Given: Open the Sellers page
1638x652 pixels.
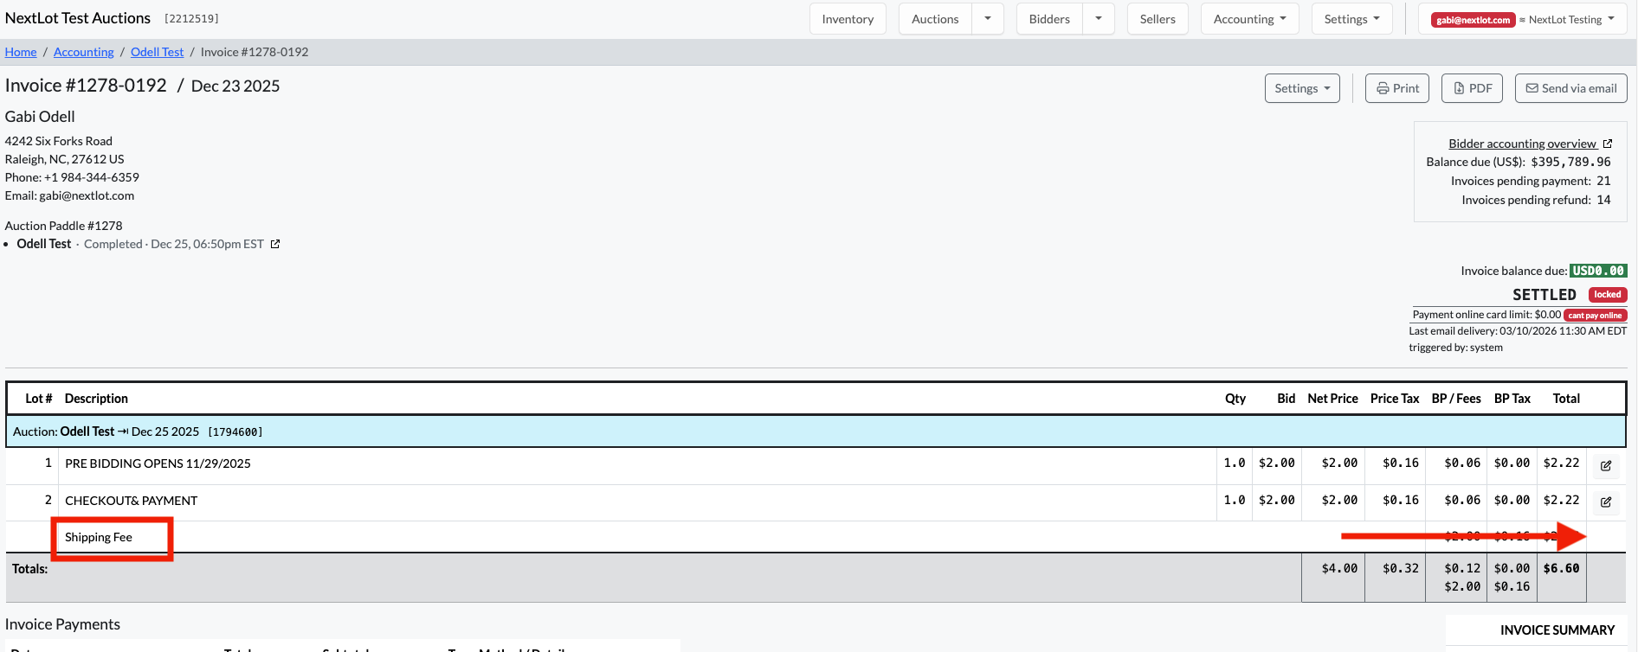Looking at the screenshot, I should [x=1158, y=19].
